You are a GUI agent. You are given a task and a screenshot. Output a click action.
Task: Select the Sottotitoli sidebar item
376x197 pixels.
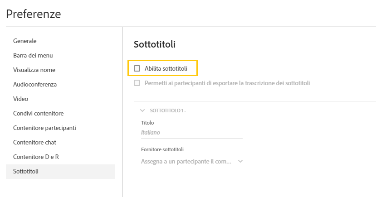(26, 171)
